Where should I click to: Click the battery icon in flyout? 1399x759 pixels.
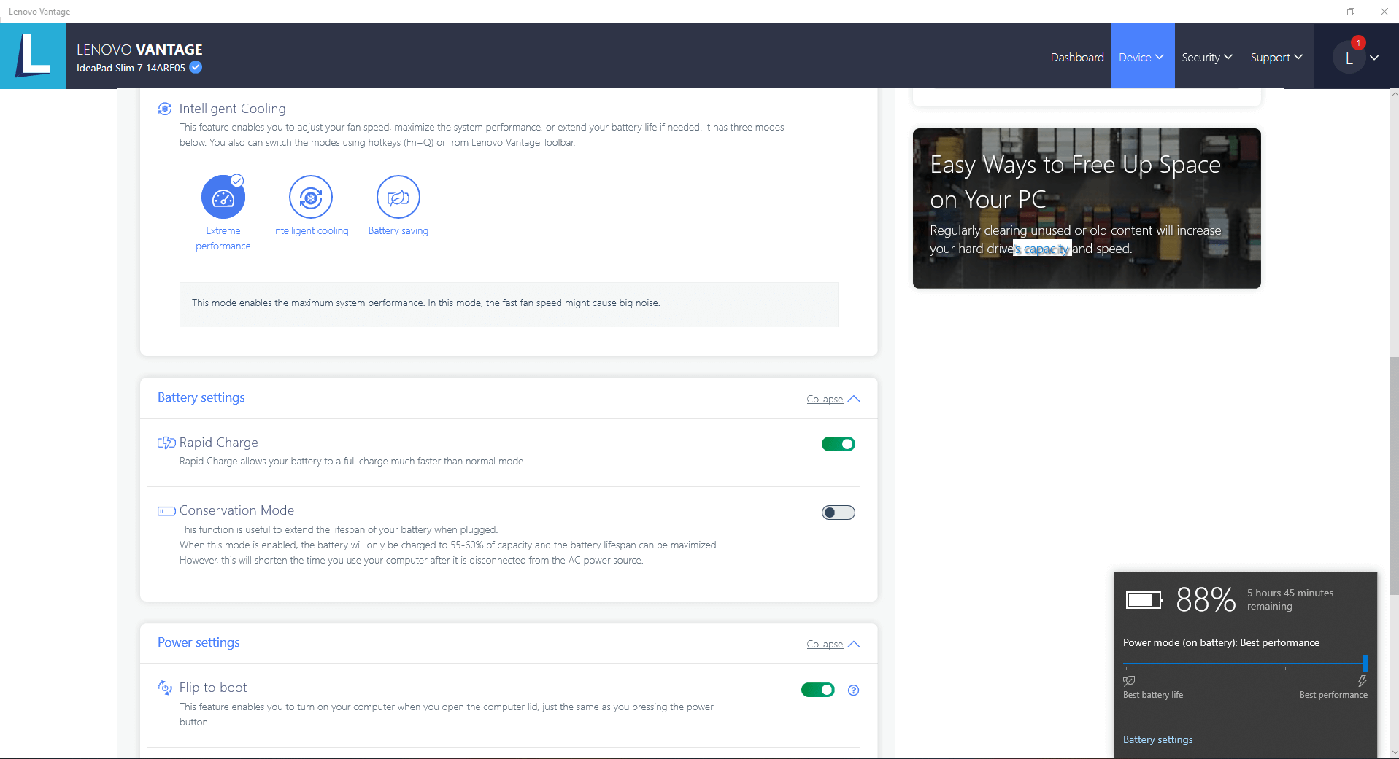pyautogui.click(x=1144, y=600)
